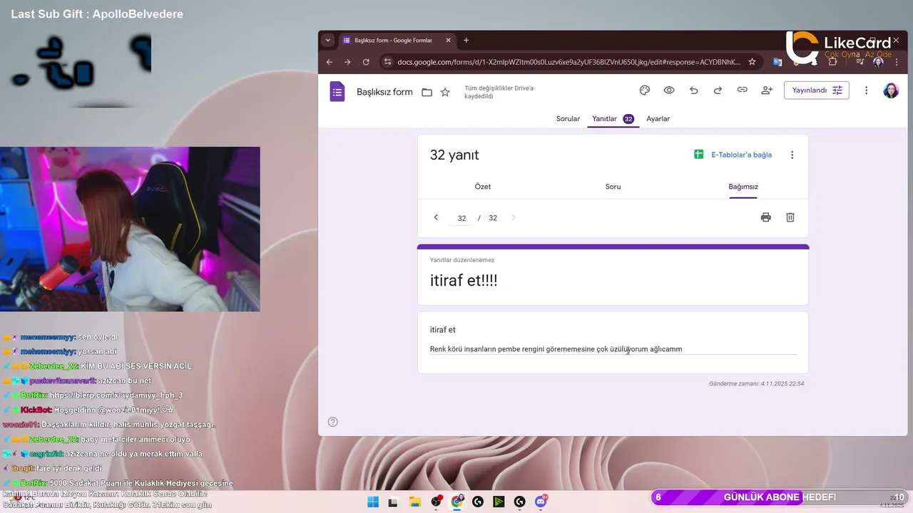913x513 pixels.
Task: Redo the change in Forms
Action: pyautogui.click(x=718, y=90)
